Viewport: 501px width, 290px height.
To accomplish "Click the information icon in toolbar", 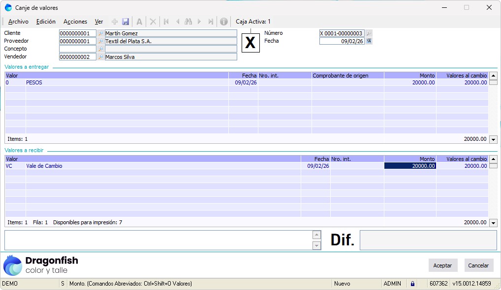I will pyautogui.click(x=223, y=22).
